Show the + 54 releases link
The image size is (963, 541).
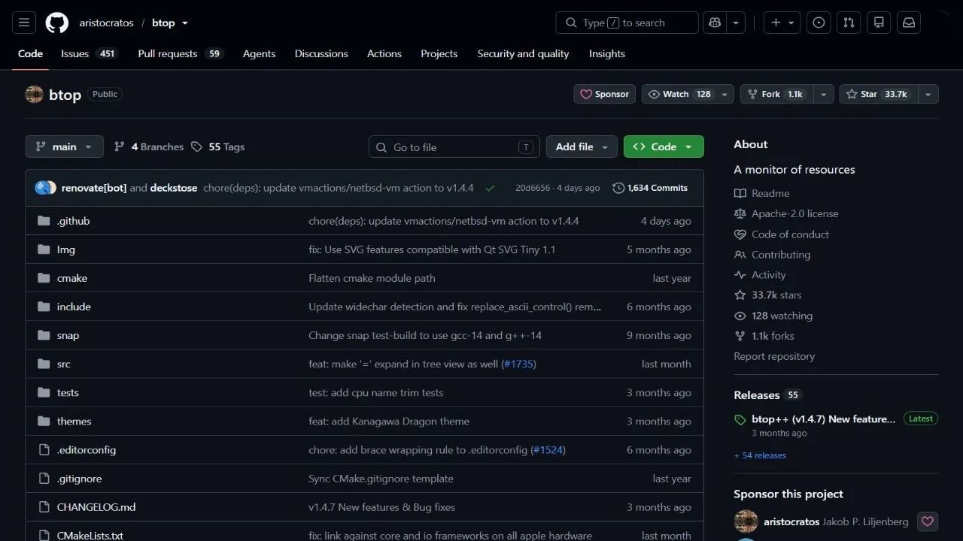(x=760, y=455)
